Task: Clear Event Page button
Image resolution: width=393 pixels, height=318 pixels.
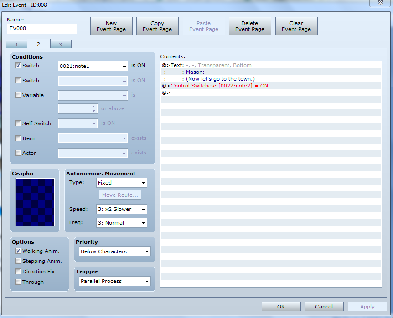Action: coord(296,26)
